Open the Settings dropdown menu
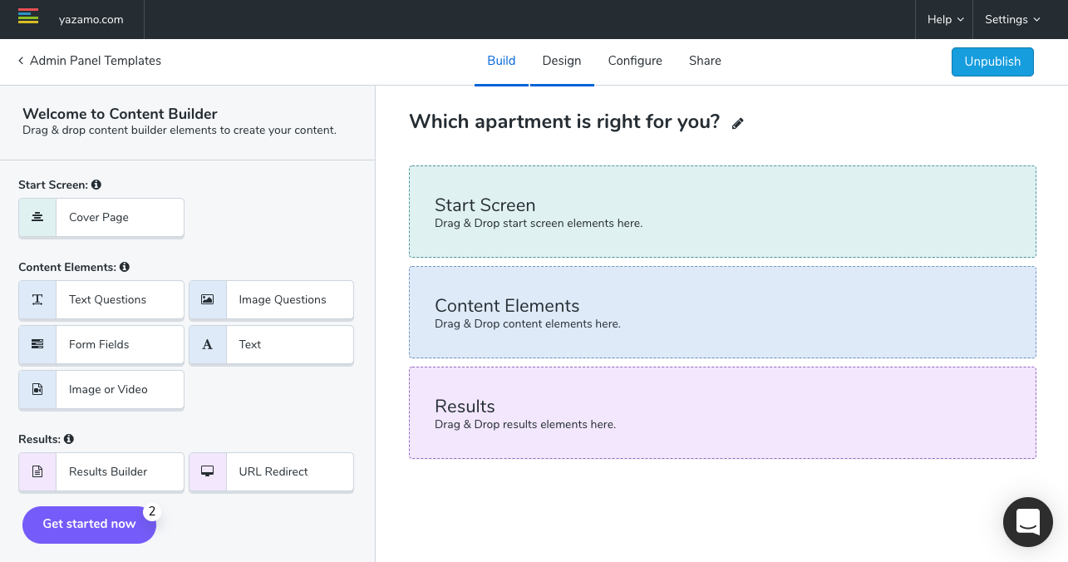 (x=1013, y=19)
